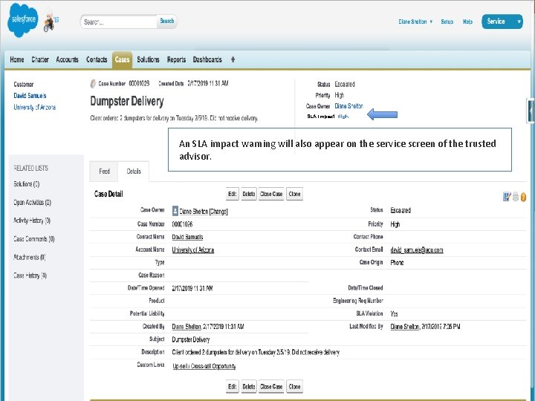
Task: Click the Date/Time Opened value 2/17/2019 11:31 AM
Action: point(192,288)
